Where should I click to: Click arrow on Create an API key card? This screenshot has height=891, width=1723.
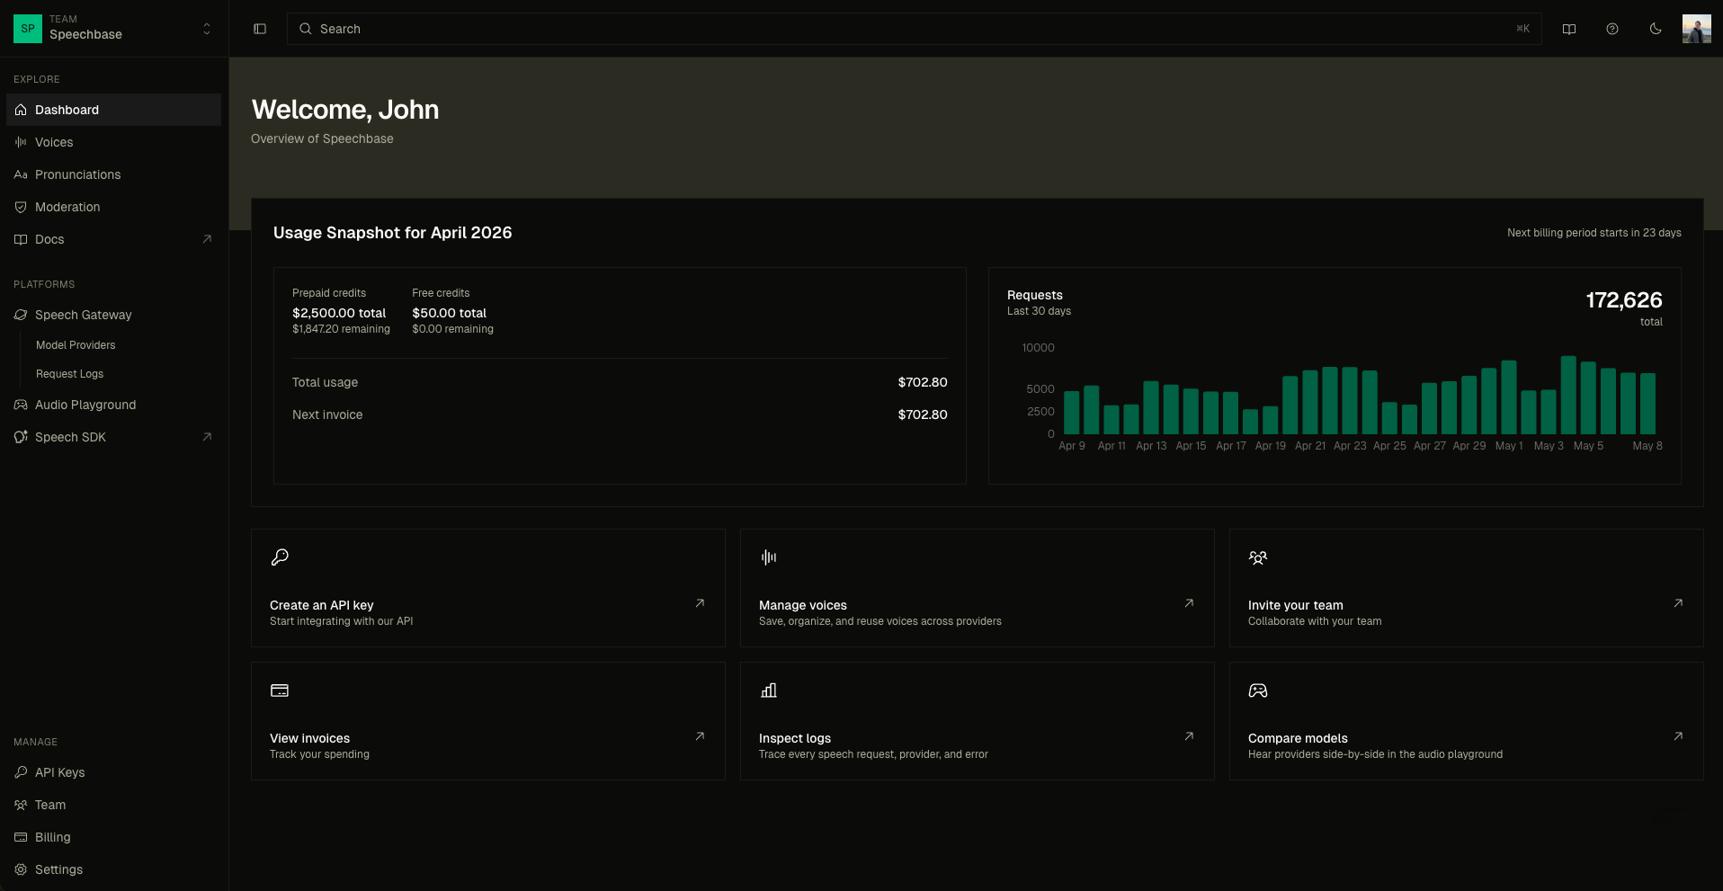pos(700,603)
